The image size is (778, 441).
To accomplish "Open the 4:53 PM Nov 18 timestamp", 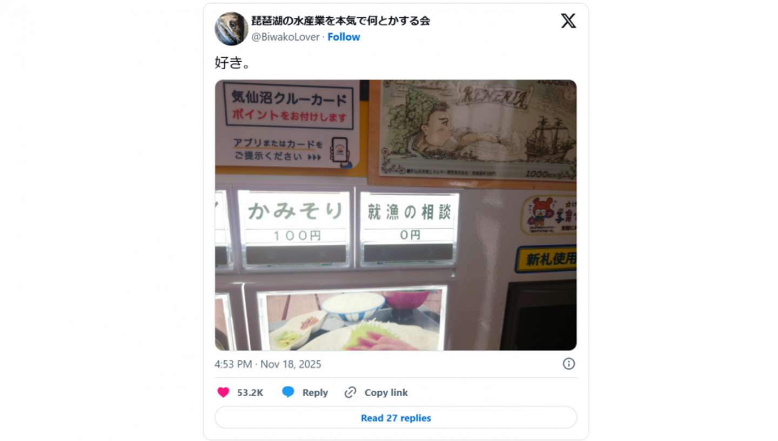I will coord(267,364).
